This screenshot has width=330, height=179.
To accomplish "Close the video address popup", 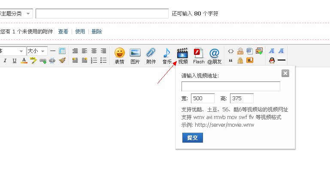I will (285, 73).
